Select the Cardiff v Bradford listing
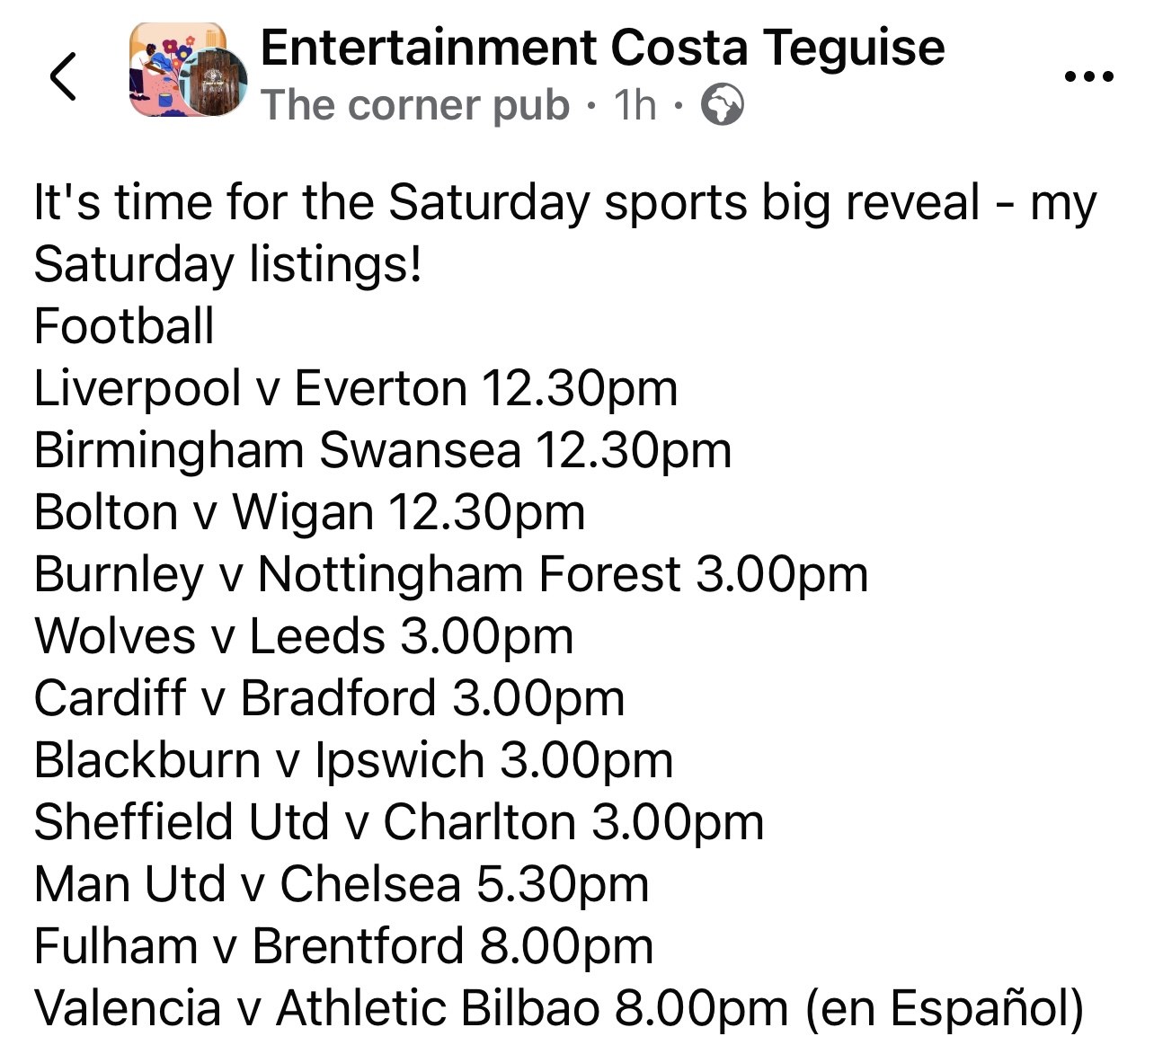This screenshot has width=1154, height=1054. coord(329,698)
